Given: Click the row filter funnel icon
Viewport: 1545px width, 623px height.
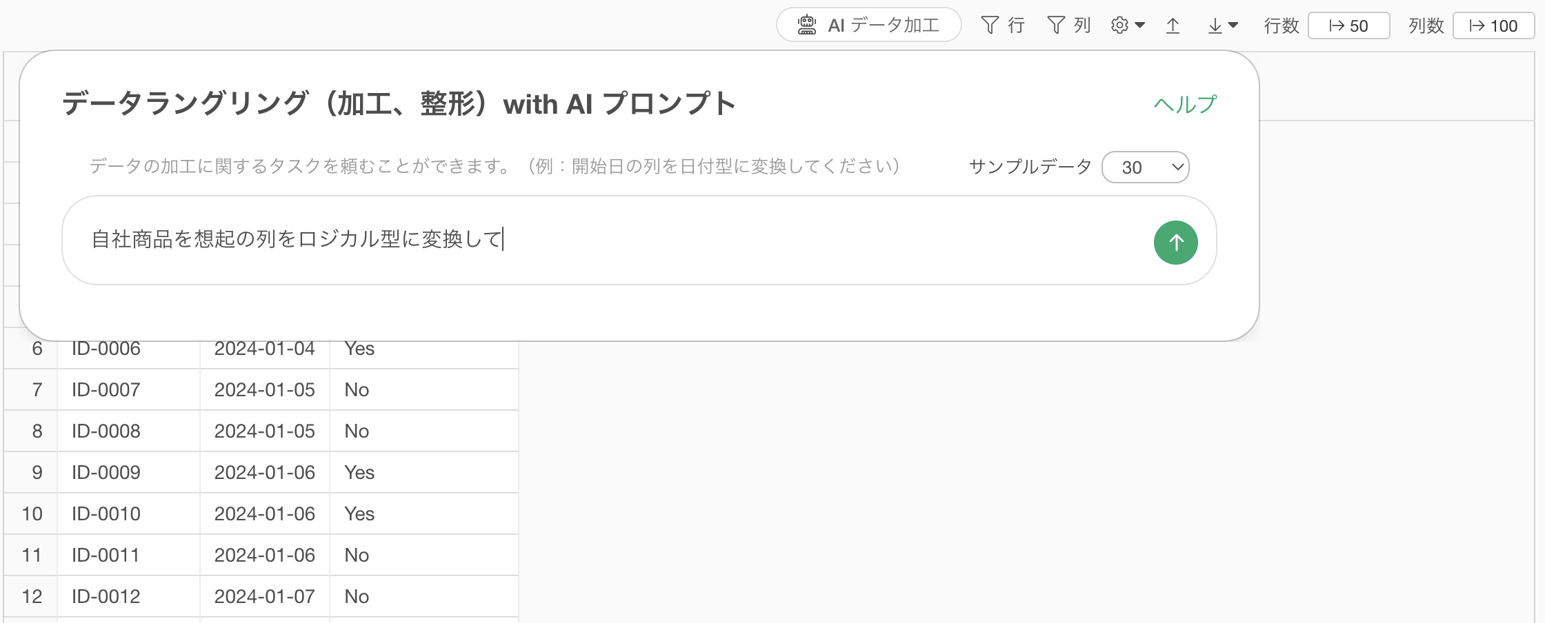Looking at the screenshot, I should [990, 25].
